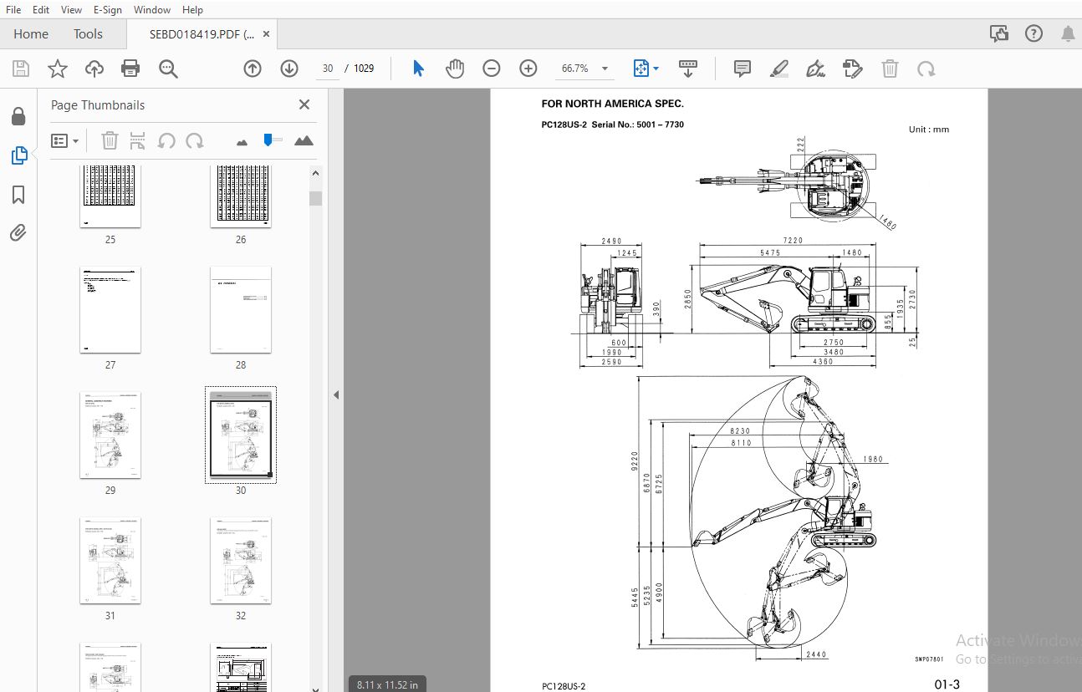Zoom out with the minus icon
Screen dimensions: 1082x692
(x=492, y=69)
